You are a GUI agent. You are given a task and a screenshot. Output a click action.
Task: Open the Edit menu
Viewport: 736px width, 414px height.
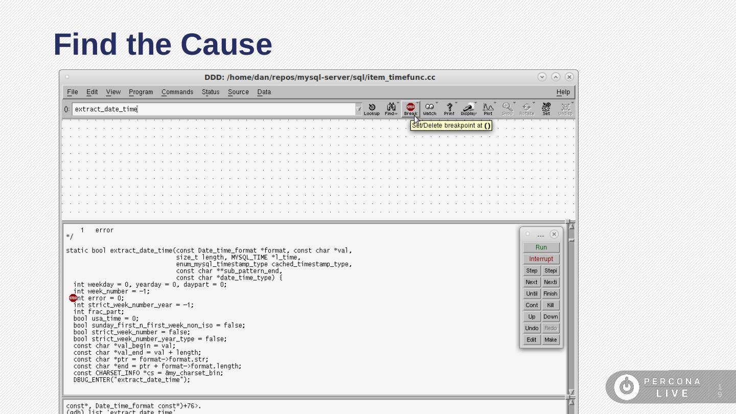click(92, 92)
